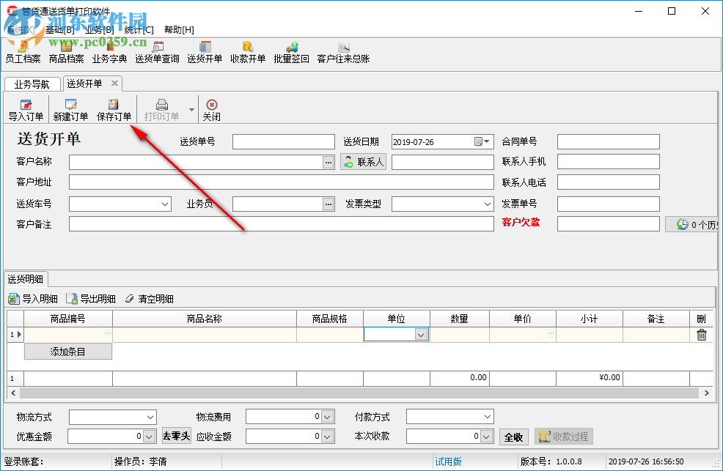Open the 业务[B] menu
Screen dimensions: 723x471
(x=100, y=30)
